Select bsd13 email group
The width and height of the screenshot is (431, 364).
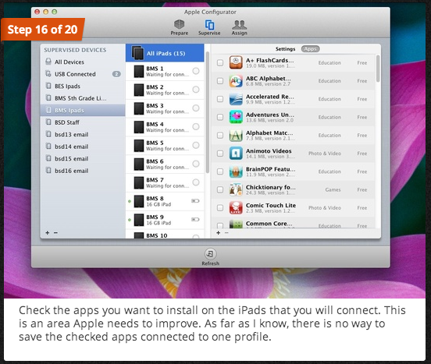[x=83, y=134]
